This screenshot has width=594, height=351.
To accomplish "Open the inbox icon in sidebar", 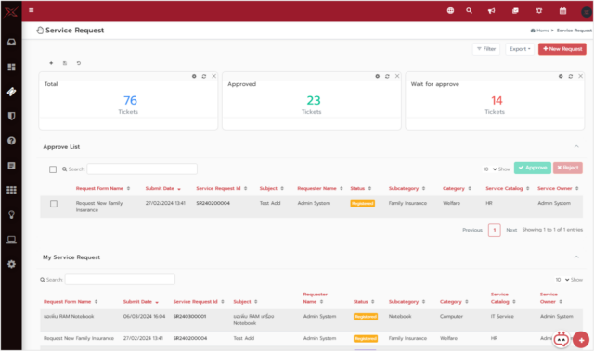I will click(x=11, y=42).
